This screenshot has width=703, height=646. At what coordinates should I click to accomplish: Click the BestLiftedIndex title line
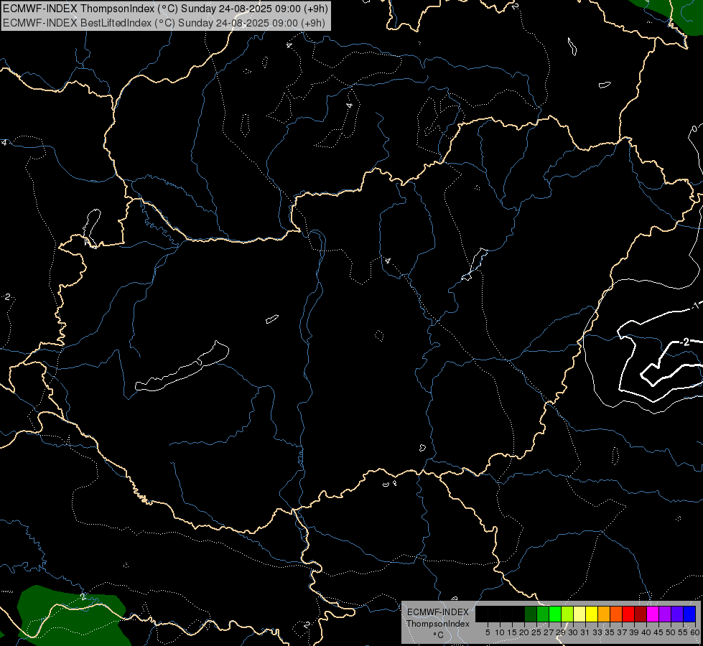click(164, 23)
